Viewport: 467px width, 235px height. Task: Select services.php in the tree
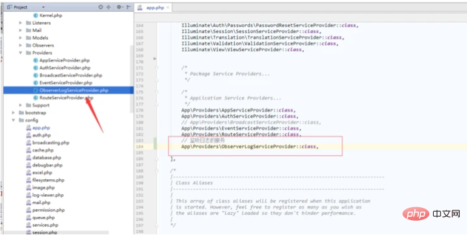coord(46,225)
